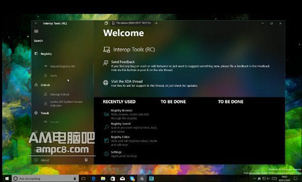Open the Action Center notifications icon
This screenshot has width=302, height=182.
(x=295, y=178)
